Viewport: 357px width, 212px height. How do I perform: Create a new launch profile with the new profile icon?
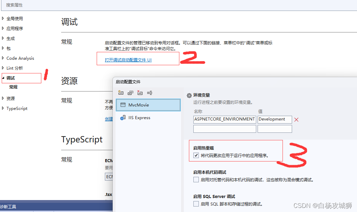(121, 93)
